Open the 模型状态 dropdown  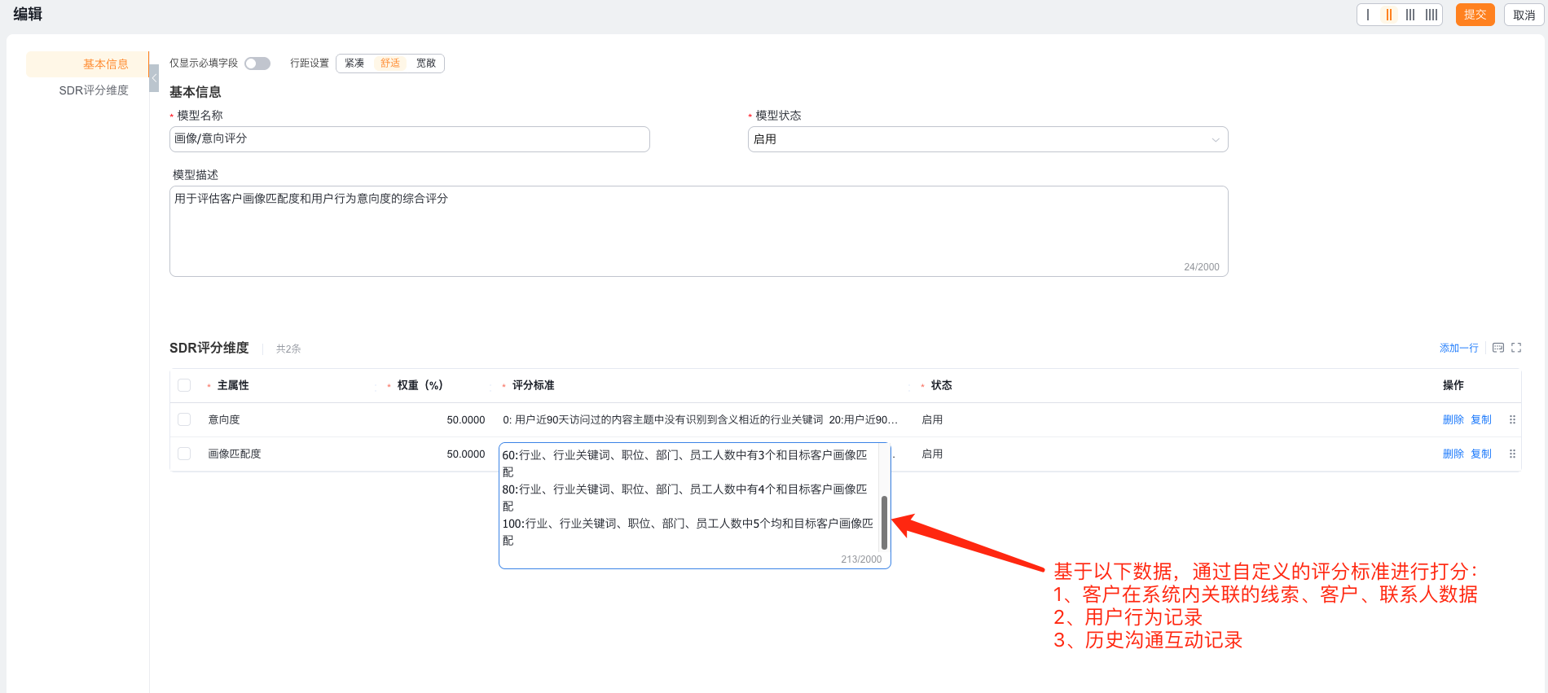coord(987,139)
